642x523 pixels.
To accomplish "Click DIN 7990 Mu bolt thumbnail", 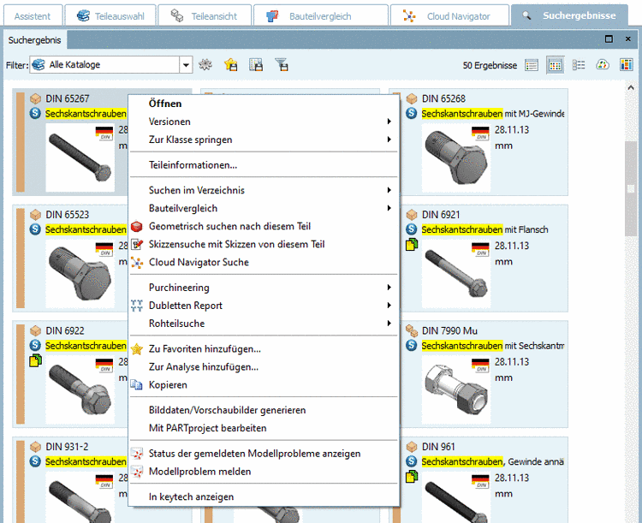I will pos(456,389).
